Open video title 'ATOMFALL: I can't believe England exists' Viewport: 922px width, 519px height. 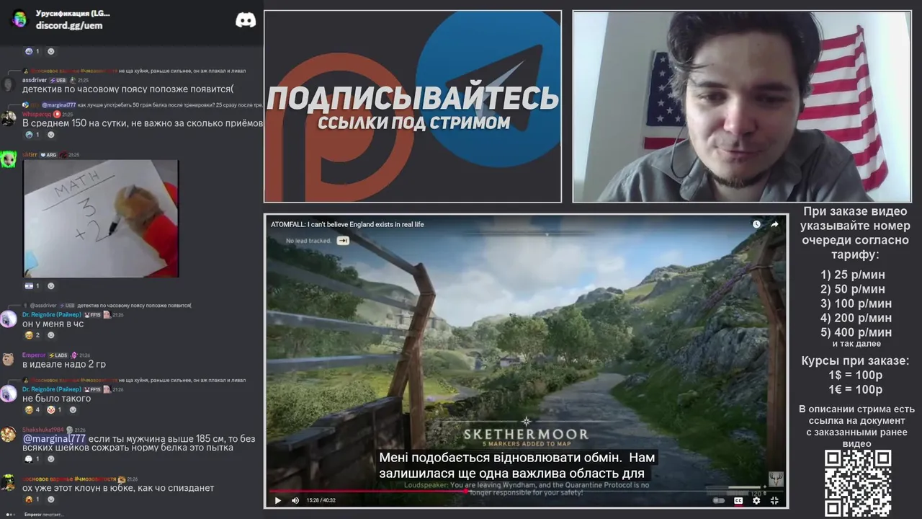pyautogui.click(x=347, y=224)
